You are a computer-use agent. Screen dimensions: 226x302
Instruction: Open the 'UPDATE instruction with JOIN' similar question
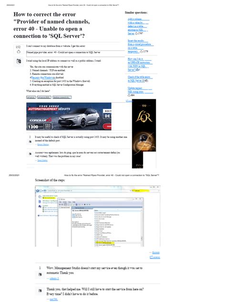[140, 65]
